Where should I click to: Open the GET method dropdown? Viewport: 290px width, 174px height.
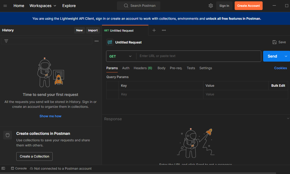[121, 56]
